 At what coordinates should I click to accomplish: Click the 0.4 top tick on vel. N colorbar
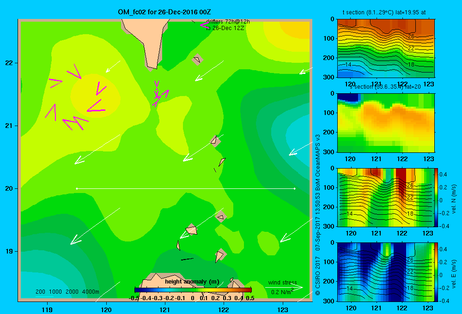(443, 175)
